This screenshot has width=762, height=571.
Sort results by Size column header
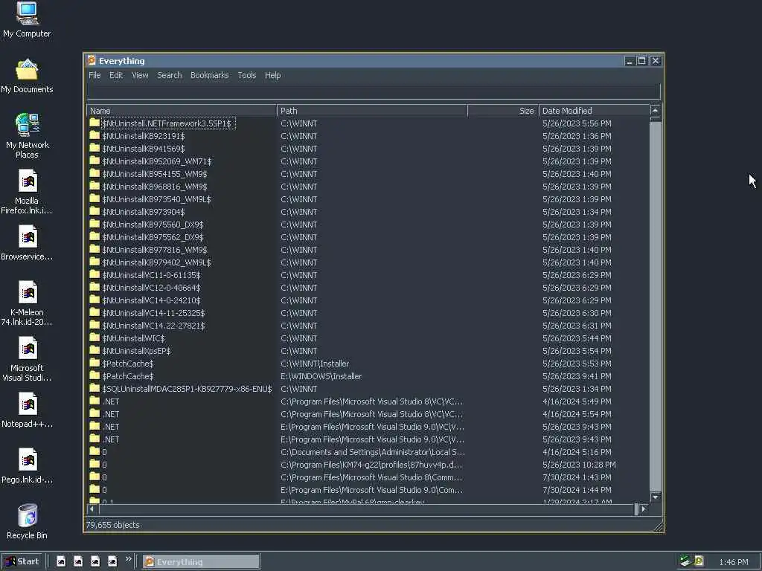pyautogui.click(x=503, y=111)
